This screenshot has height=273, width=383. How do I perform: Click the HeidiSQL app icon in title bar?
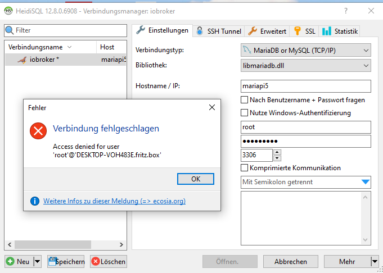(8, 11)
